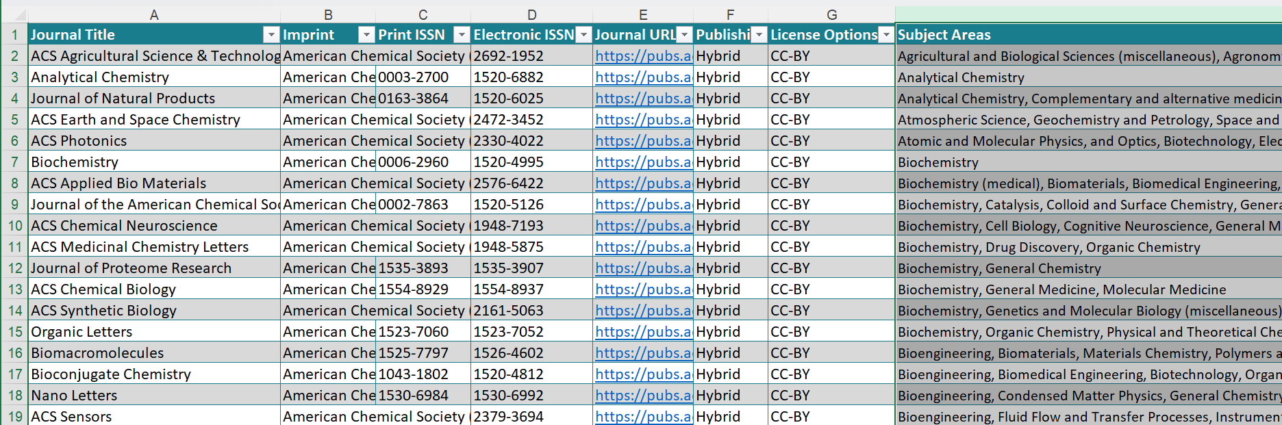This screenshot has width=1282, height=425.
Task: Select Electronic ISSN cell '2379-3694'
Action: (532, 416)
